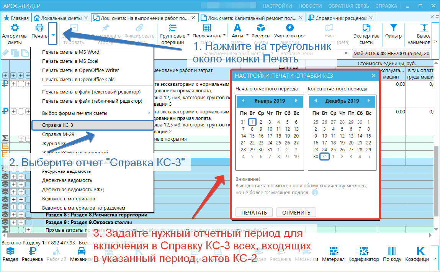Click the Рабочий worker icon
This screenshot has height=272, width=440.
point(56,251)
